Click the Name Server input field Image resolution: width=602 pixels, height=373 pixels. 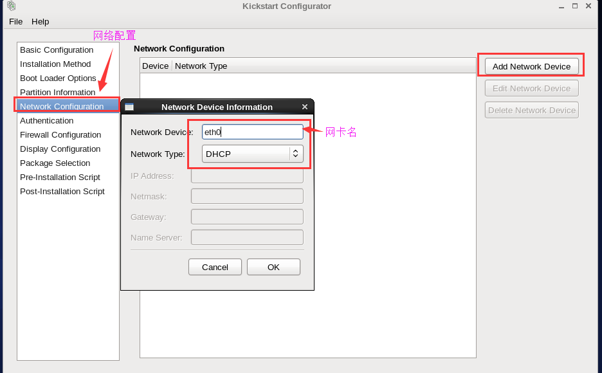(247, 237)
